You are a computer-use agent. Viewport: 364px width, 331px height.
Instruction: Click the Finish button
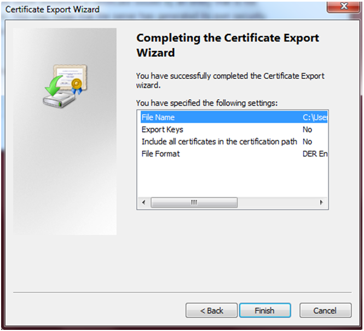click(265, 310)
